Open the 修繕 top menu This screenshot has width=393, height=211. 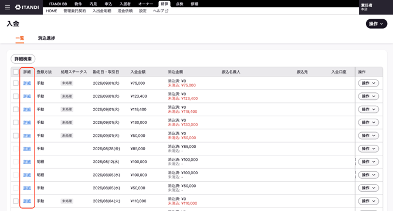(x=195, y=4)
